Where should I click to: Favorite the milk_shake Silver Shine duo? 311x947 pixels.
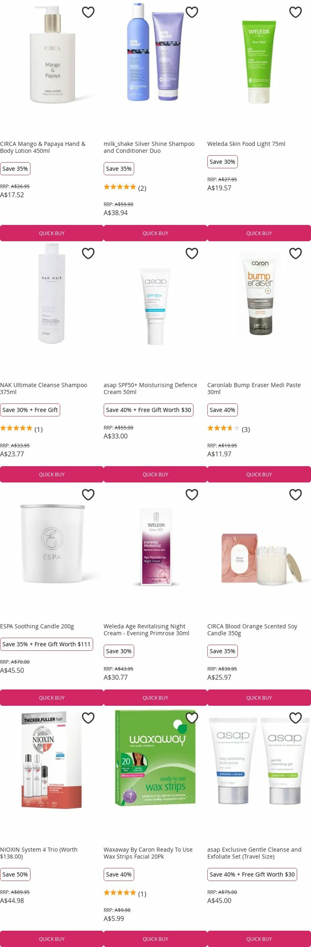pos(192,12)
